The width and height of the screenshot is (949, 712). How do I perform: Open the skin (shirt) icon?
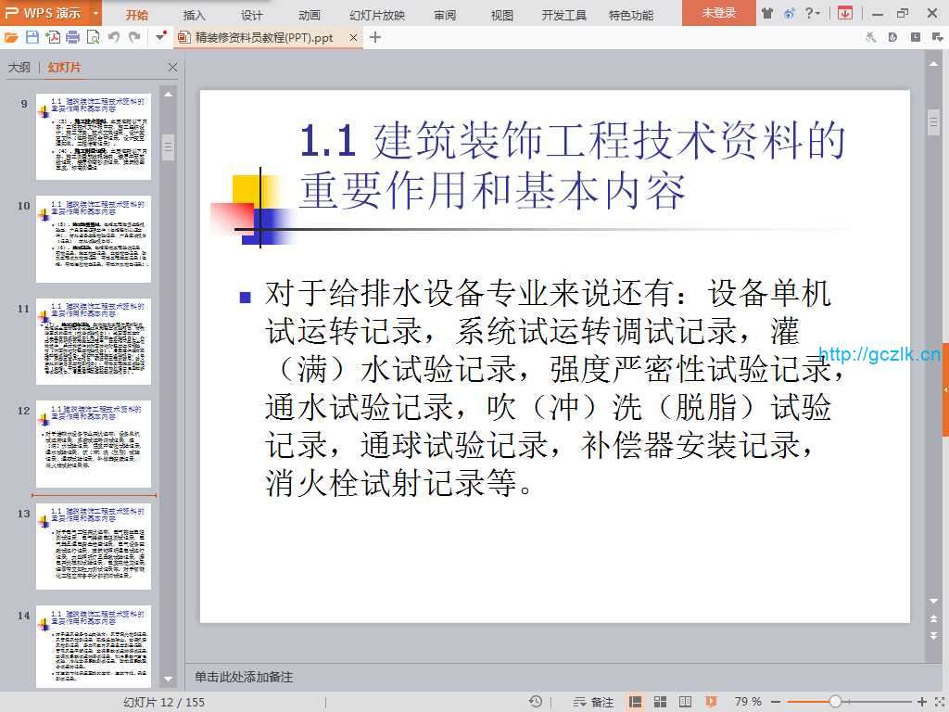[767, 13]
